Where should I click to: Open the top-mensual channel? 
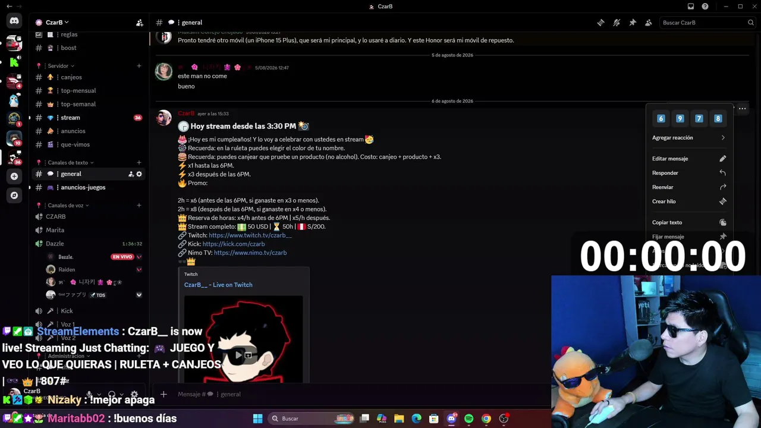[x=89, y=91]
